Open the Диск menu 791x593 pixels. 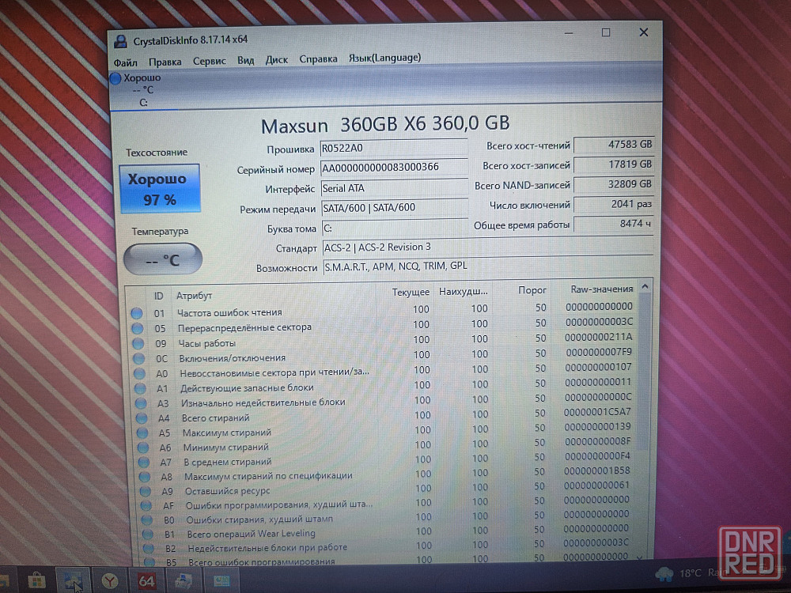(x=276, y=60)
